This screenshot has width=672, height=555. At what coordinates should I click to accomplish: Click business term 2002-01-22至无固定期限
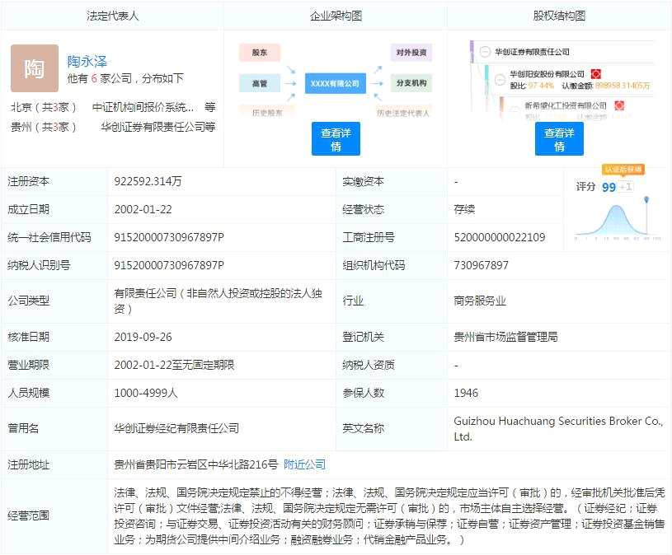(x=174, y=365)
